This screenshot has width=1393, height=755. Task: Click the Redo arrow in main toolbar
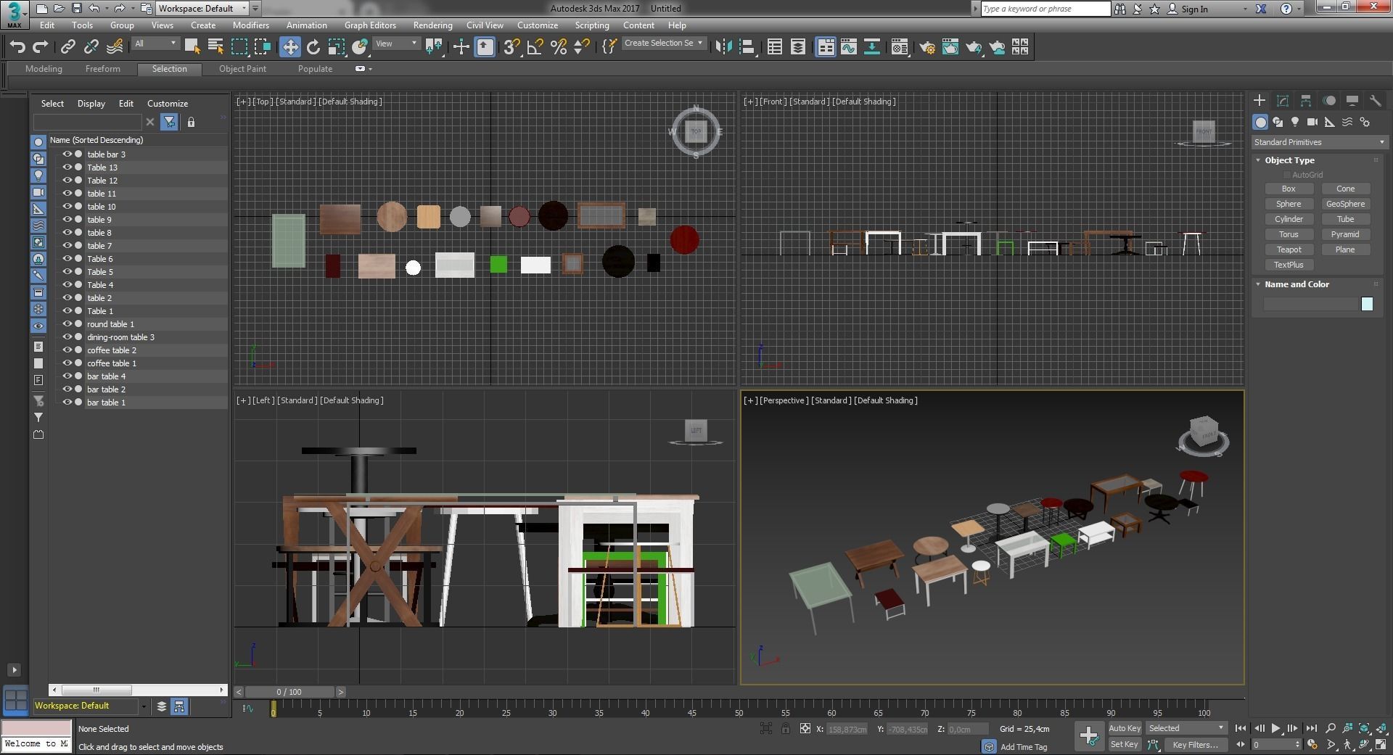[41, 47]
